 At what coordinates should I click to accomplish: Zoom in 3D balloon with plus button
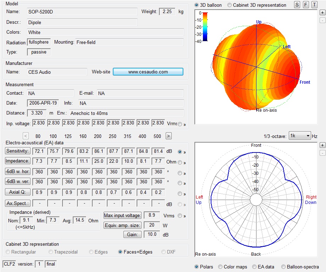(x=322, y=12)
